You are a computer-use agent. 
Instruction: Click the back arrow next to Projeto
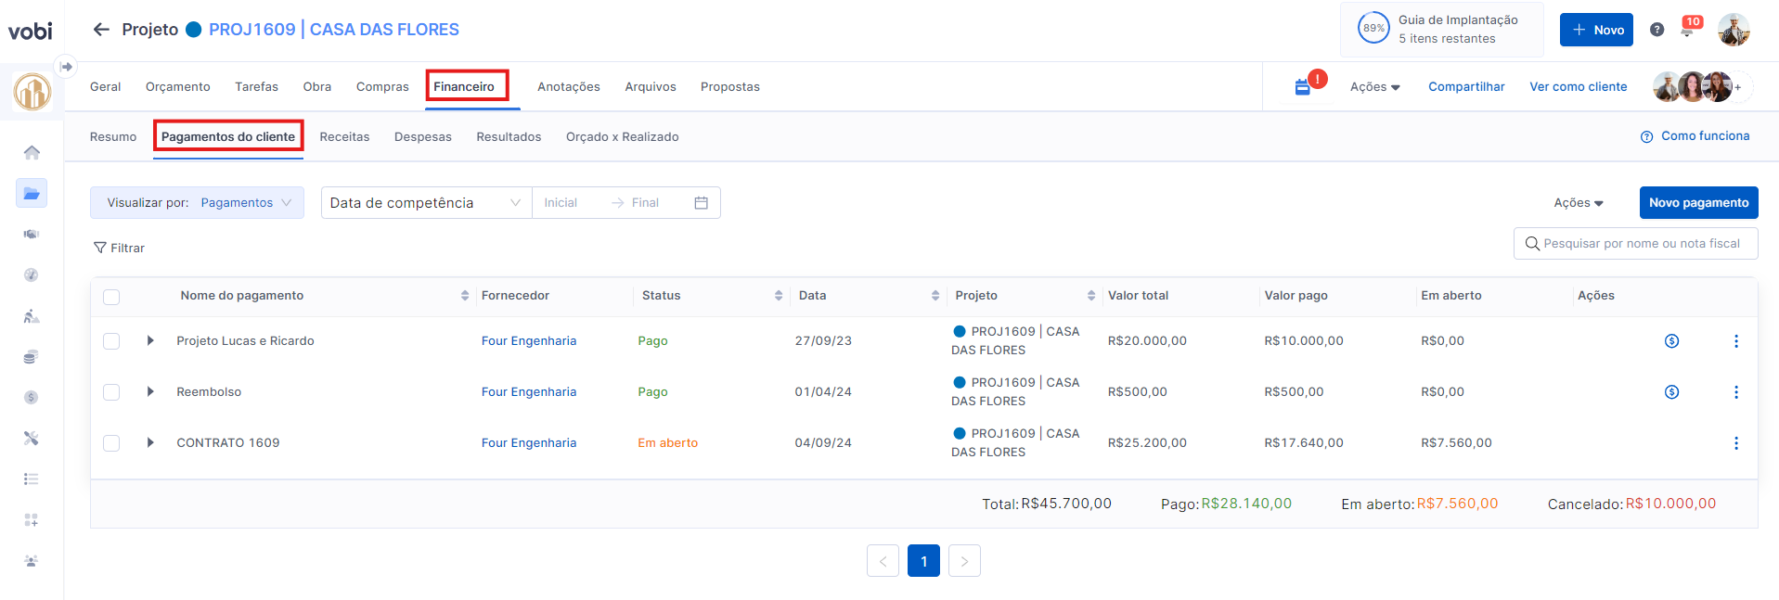(101, 30)
